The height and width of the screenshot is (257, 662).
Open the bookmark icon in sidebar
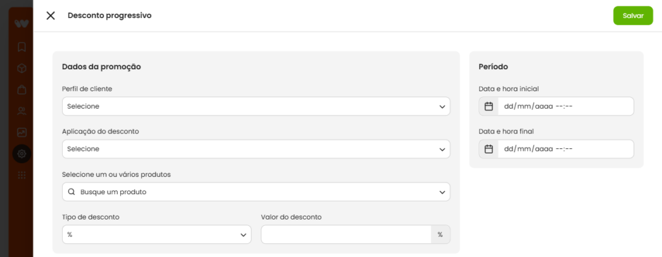[21, 47]
